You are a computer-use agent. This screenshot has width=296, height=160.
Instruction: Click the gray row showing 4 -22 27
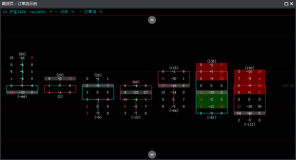tap(135, 92)
